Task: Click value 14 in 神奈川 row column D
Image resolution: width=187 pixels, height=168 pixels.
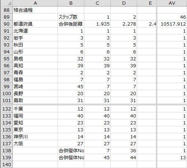Action: tap(124, 137)
